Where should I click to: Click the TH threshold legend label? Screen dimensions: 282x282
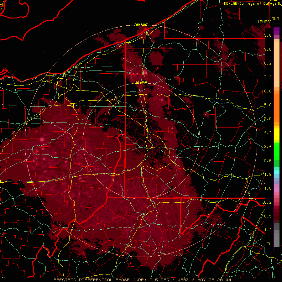[x=269, y=244]
